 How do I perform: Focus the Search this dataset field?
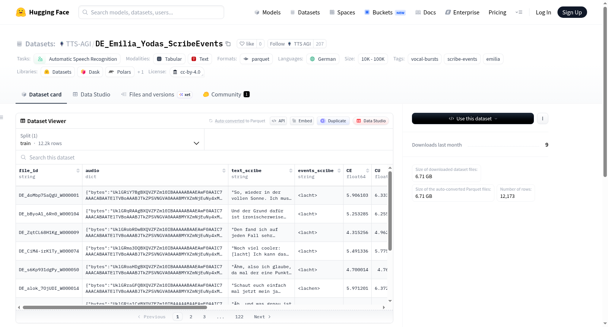pyautogui.click(x=204, y=157)
